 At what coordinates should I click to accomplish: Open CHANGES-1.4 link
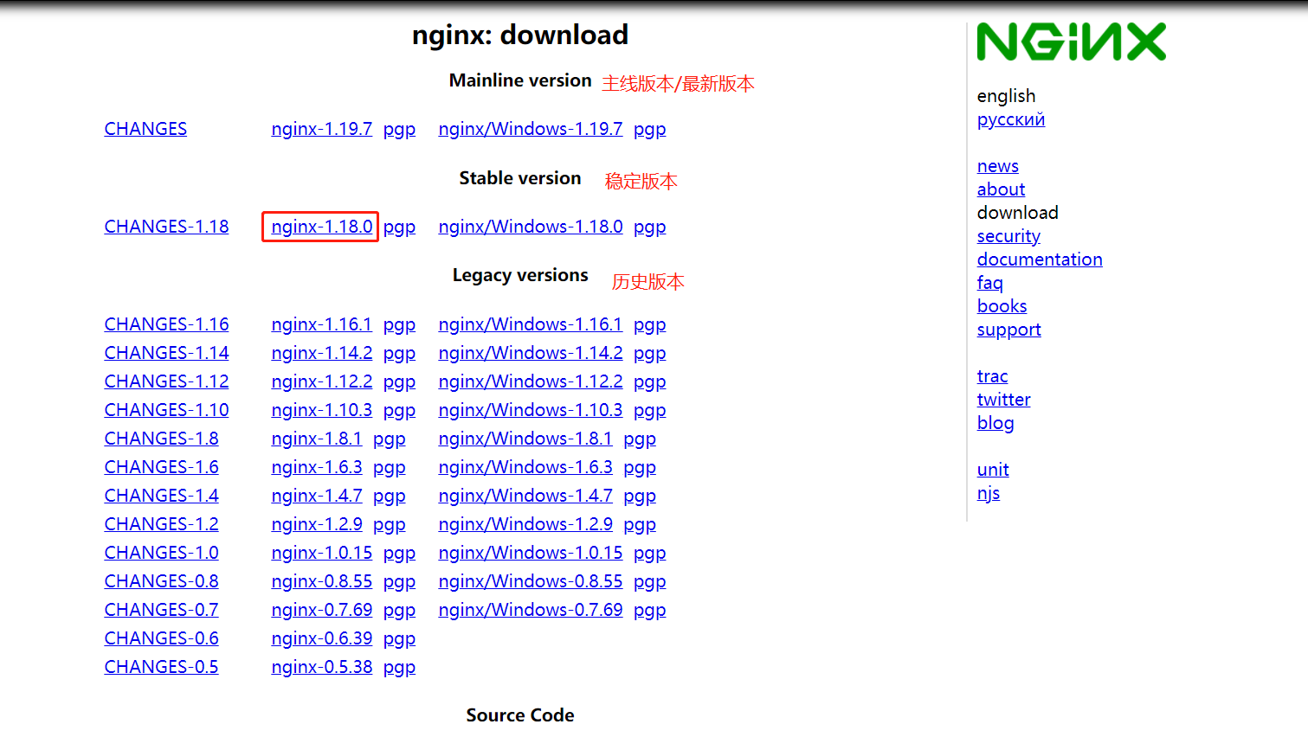click(161, 496)
